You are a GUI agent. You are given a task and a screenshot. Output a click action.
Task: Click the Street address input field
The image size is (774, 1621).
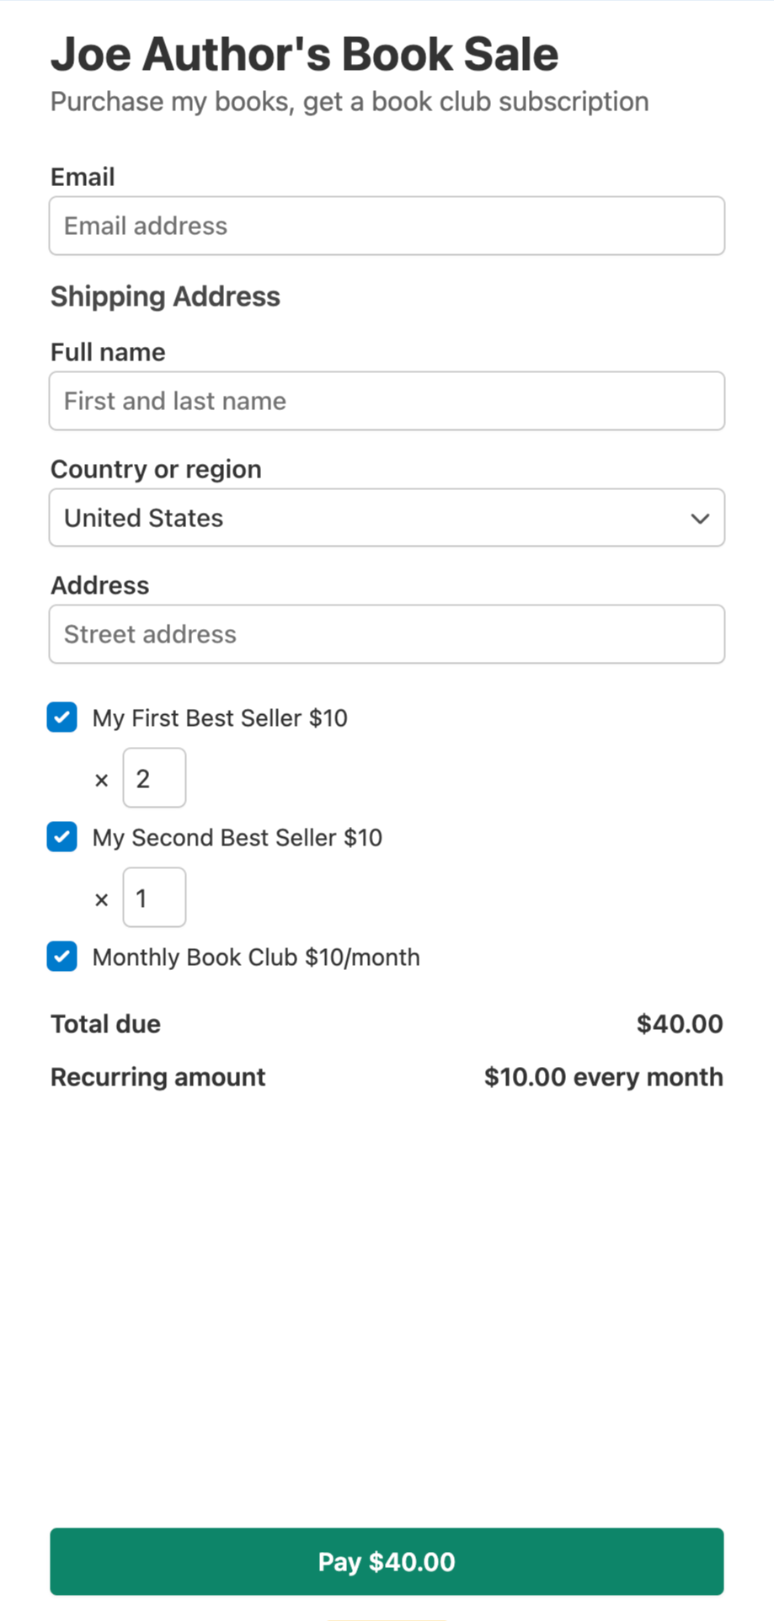[387, 634]
